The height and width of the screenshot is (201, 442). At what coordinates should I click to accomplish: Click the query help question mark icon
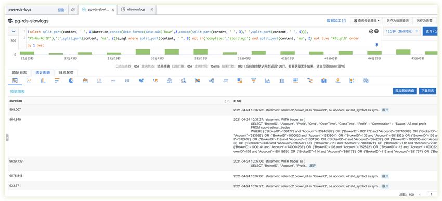click(x=376, y=31)
